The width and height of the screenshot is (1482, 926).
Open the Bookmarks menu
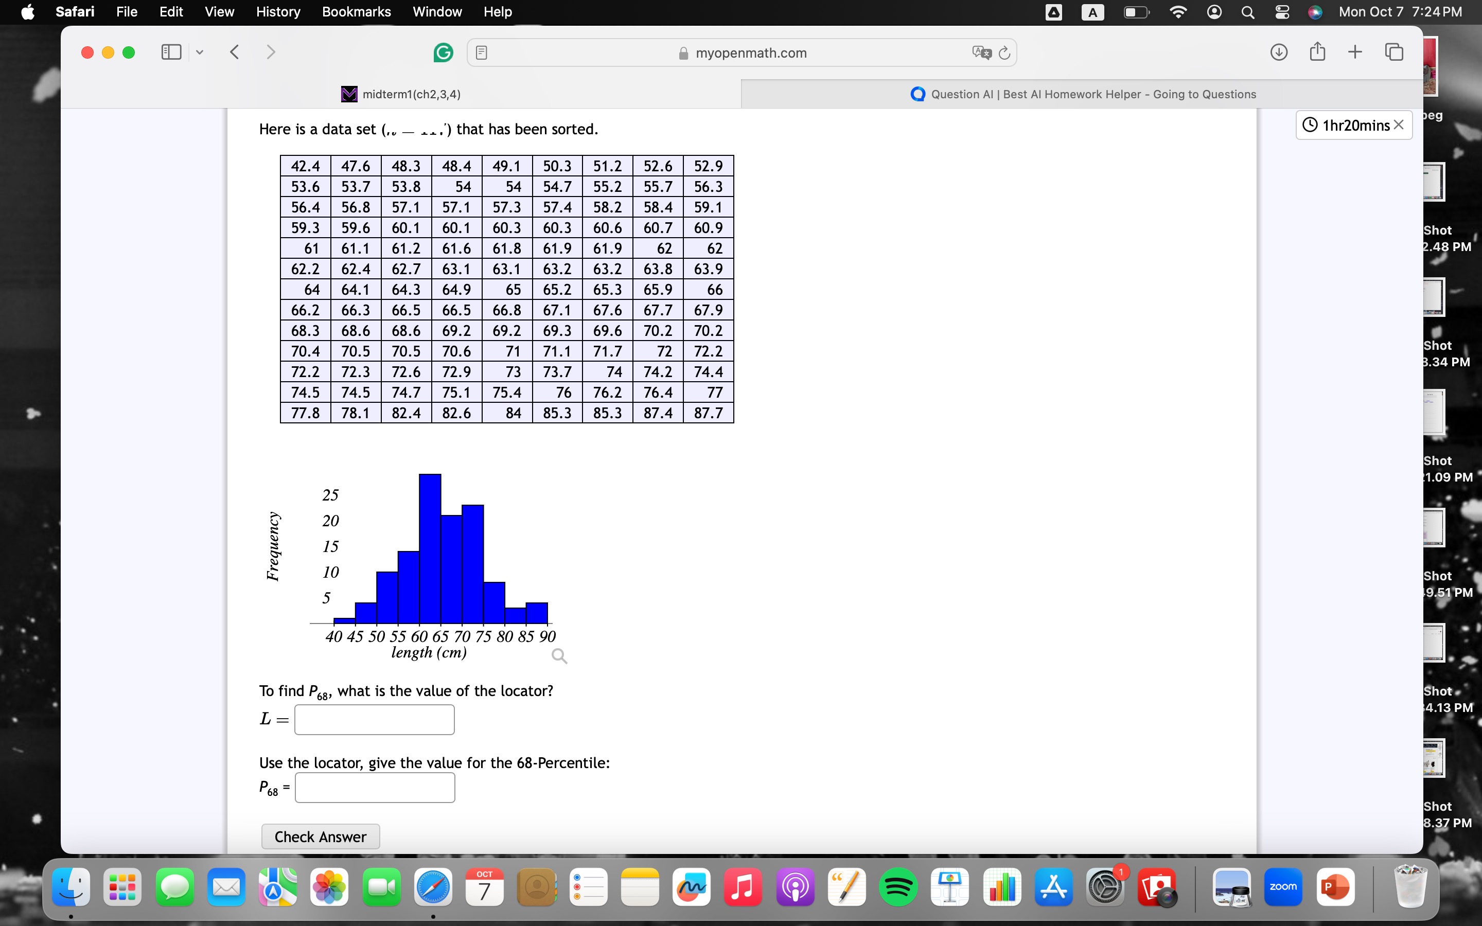click(x=357, y=12)
